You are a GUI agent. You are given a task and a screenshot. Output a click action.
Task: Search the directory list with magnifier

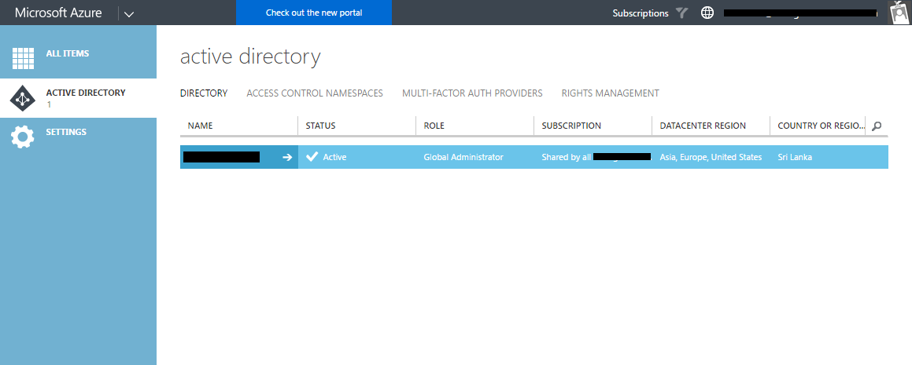click(877, 126)
